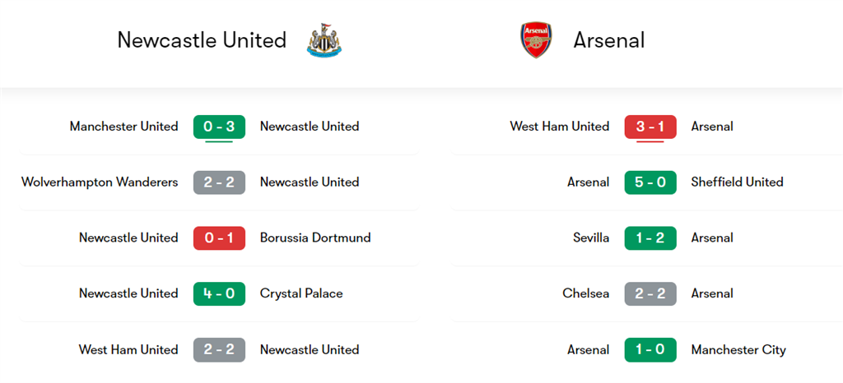Click the 2 - 2 Wolverhampton Wanderers score
This screenshot has width=843, height=383.
pyautogui.click(x=219, y=182)
